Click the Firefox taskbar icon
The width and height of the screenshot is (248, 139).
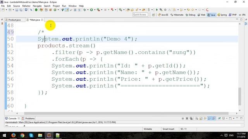click(13, 135)
